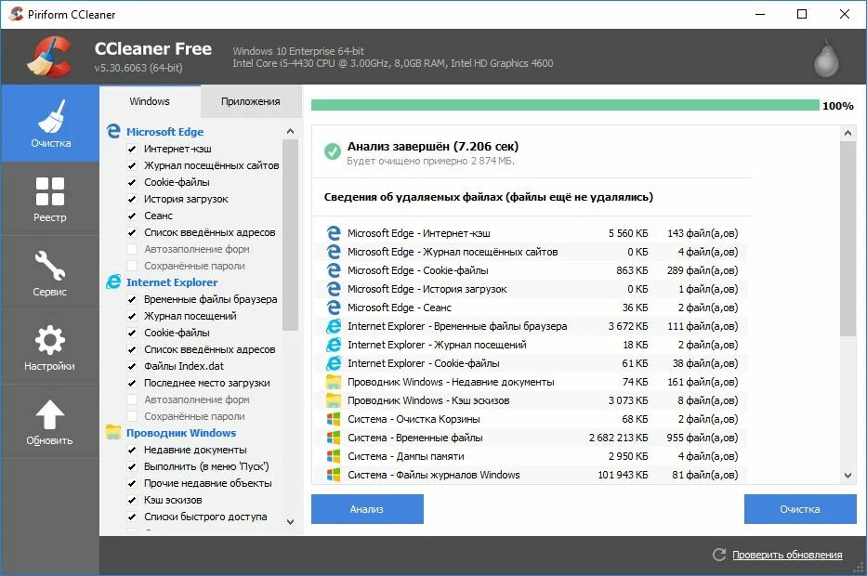This screenshot has width=867, height=576.
Task: Toggle Недавние документы checkbox
Action: tap(132, 450)
